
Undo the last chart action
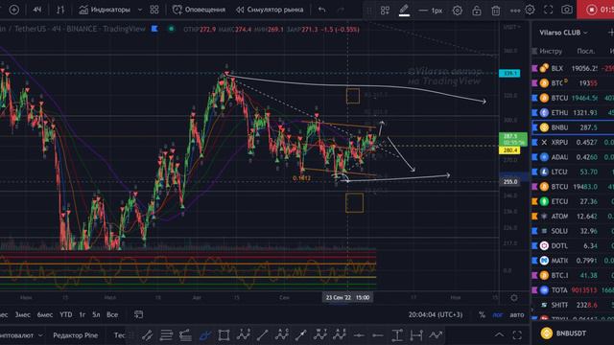[322, 10]
